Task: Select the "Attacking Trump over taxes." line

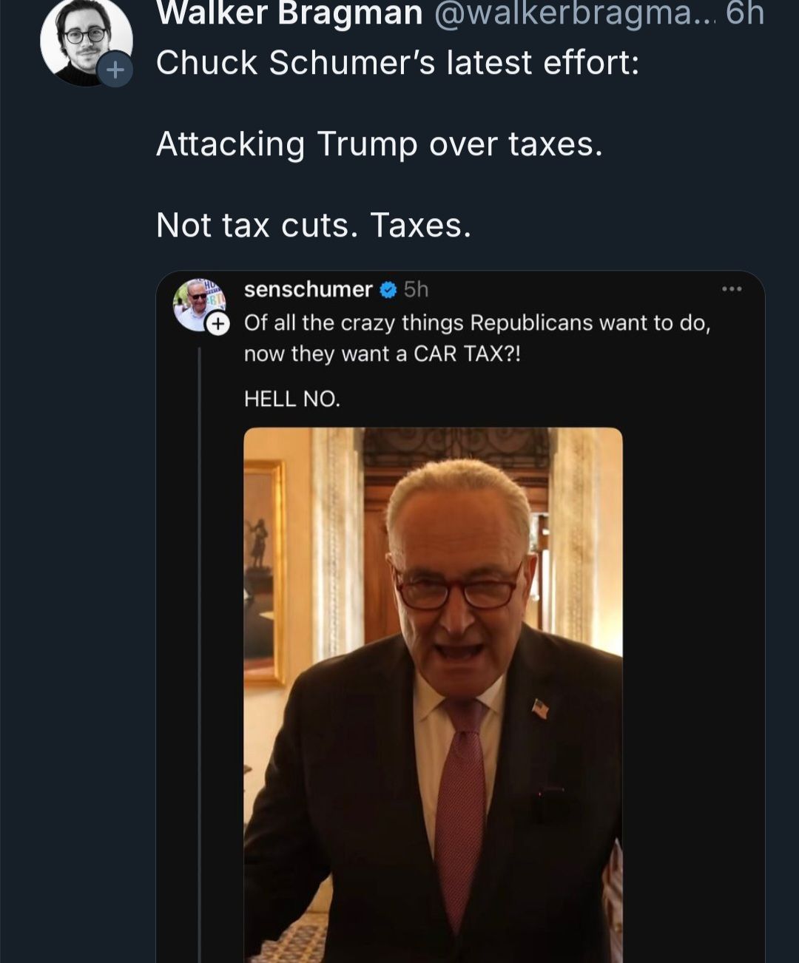Action: [x=379, y=144]
